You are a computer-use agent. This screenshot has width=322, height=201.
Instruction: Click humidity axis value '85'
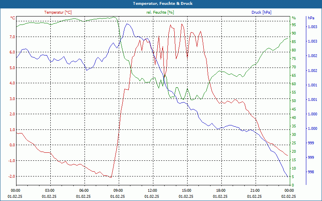click(294, 42)
